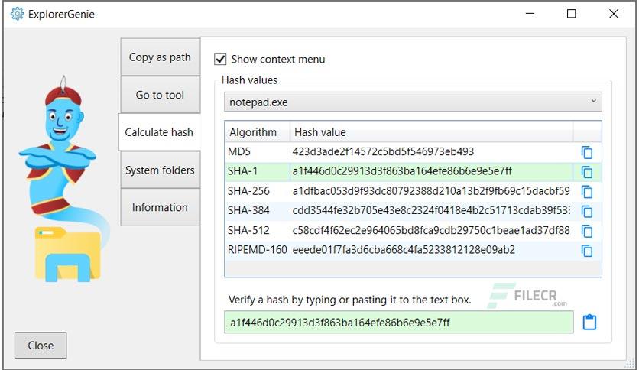Click hash value starting a1dfbac053d9
Screen dimensions: 639x370
(431, 190)
